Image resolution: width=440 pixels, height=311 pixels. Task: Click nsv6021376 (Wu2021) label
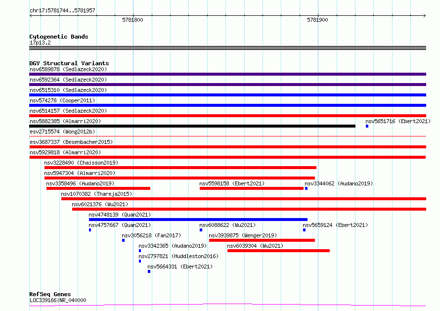[x=100, y=204]
